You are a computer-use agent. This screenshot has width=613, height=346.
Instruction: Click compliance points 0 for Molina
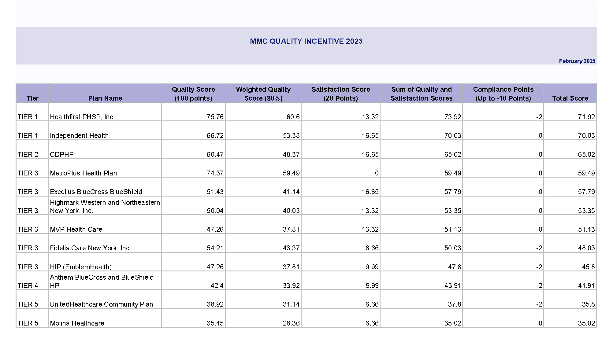tap(541, 323)
